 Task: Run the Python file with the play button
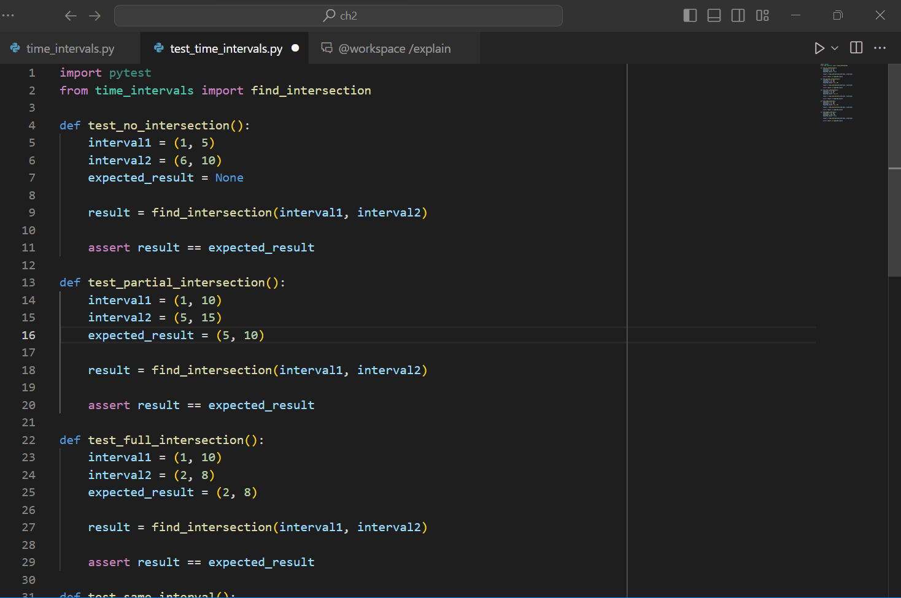819,48
